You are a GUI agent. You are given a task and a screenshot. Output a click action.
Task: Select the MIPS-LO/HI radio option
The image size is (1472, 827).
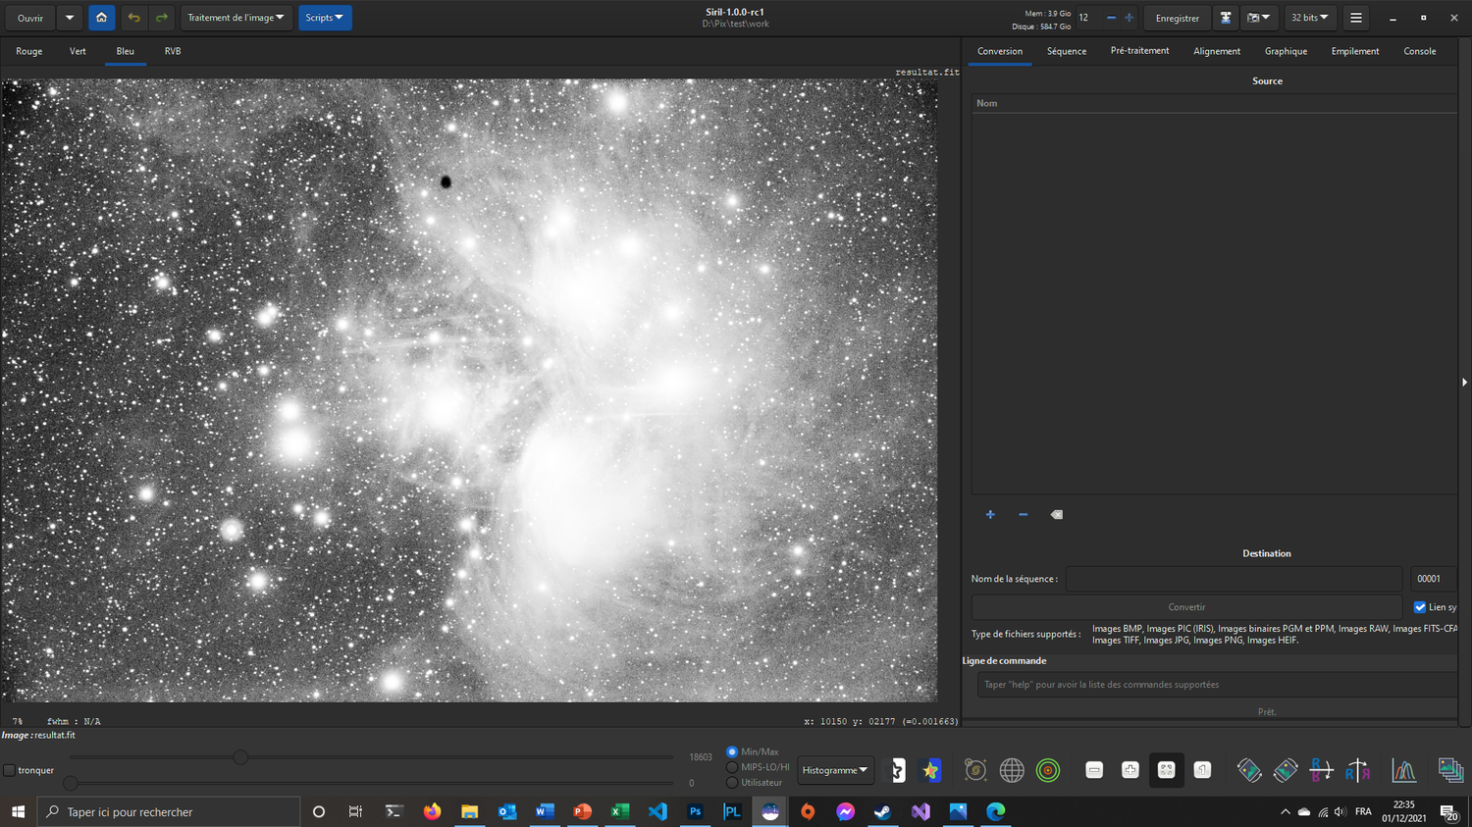click(732, 767)
